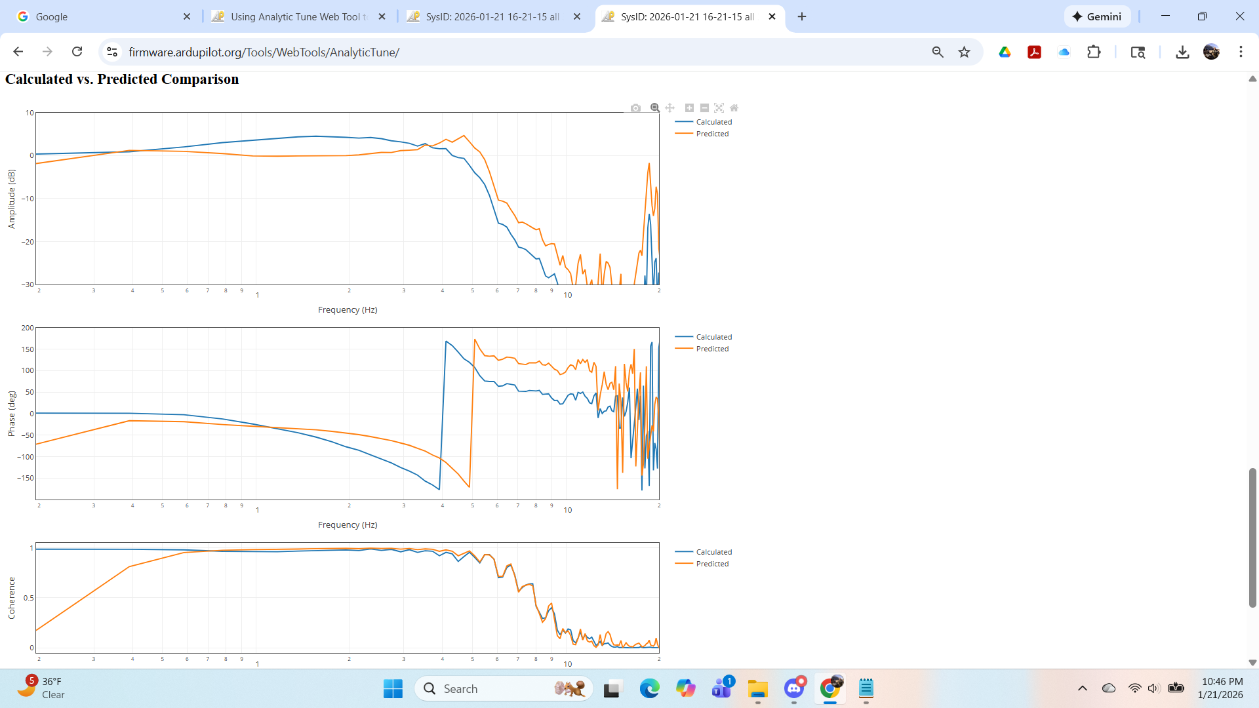
Task: Select the Plotly zoom tool
Action: [x=654, y=108]
